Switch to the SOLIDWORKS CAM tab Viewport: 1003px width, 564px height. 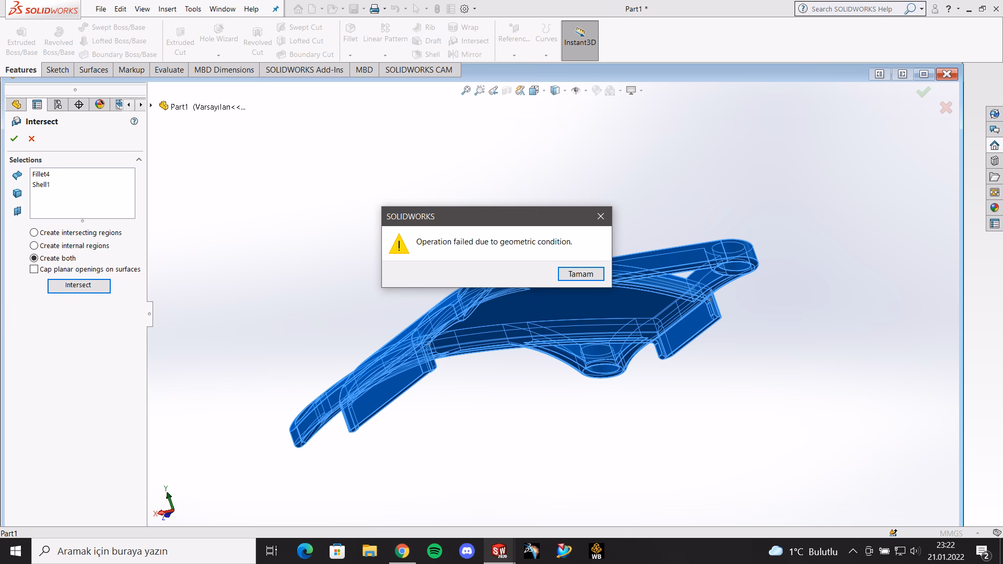(x=418, y=69)
